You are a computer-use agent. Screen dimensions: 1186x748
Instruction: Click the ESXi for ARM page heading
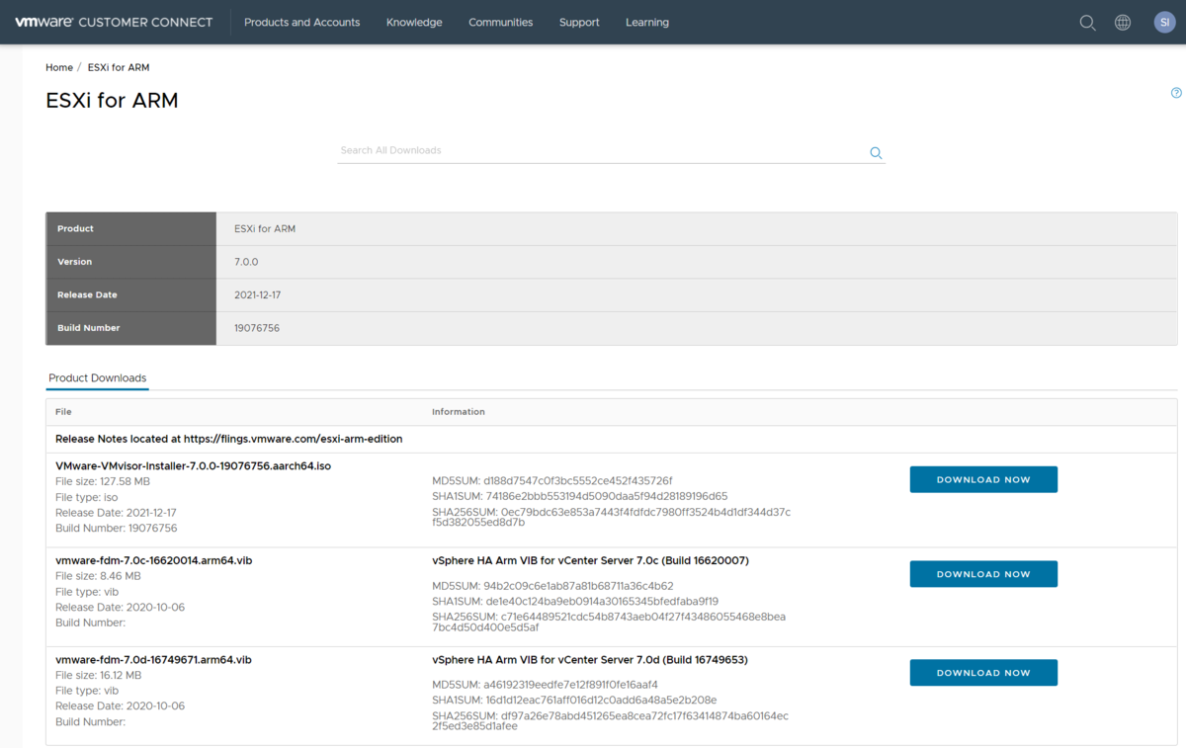[x=112, y=100]
